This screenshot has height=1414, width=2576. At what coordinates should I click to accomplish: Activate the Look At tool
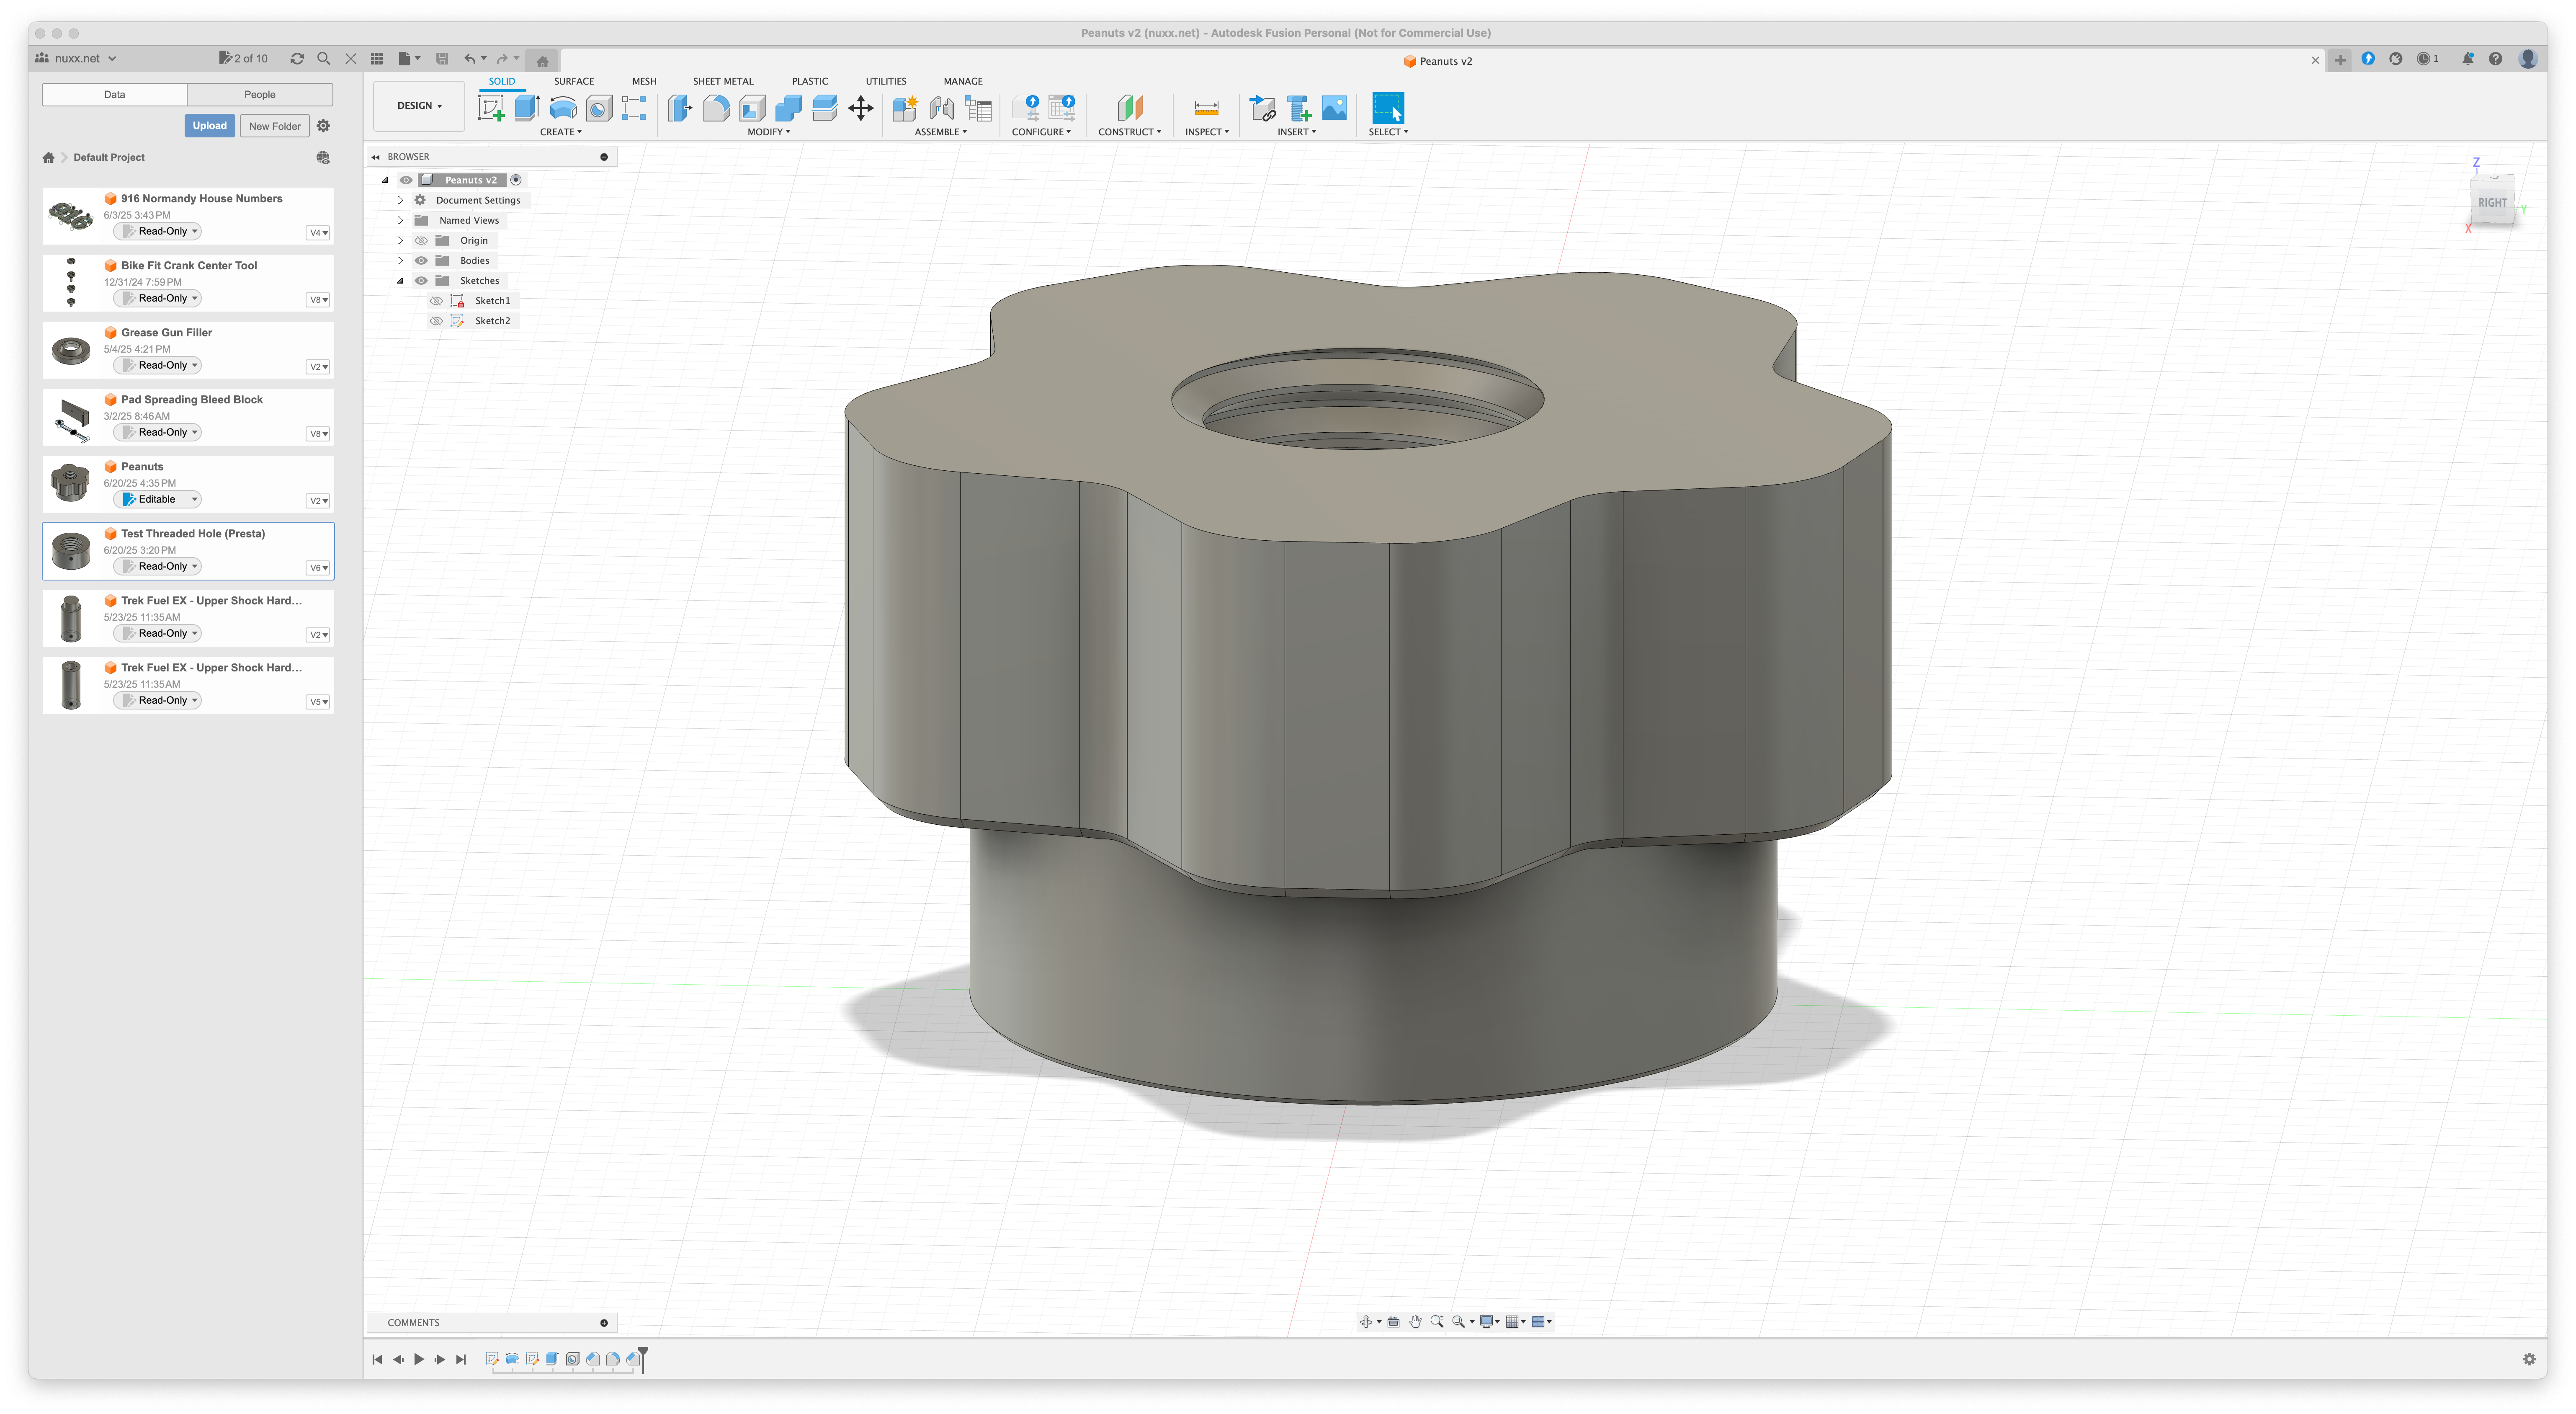click(1393, 1321)
